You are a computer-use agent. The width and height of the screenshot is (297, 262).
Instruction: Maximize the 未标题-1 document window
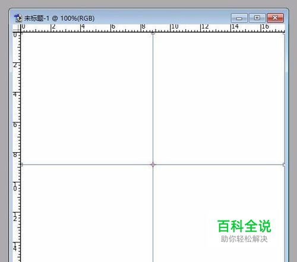257,18
